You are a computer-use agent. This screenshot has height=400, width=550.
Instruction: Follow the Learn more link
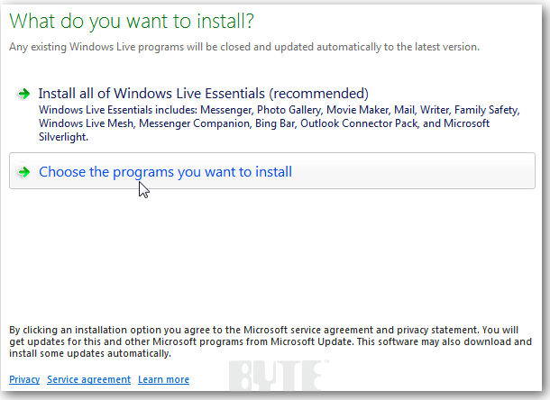pyautogui.click(x=163, y=380)
